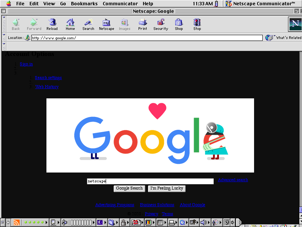302x227 pixels.
Task: Click the battery icon in menu bar
Action: pyautogui.click(x=216, y=4)
